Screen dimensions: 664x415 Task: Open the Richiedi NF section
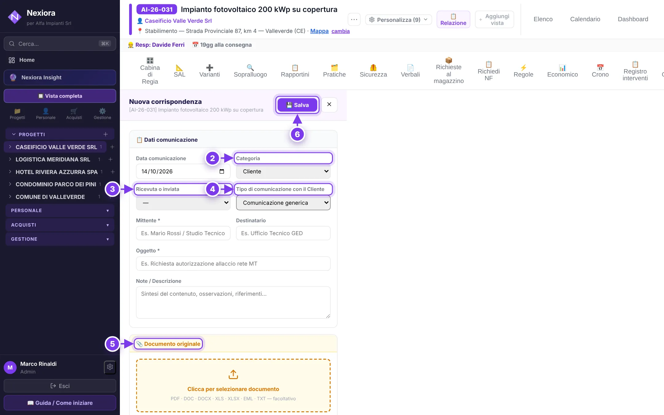pos(488,71)
